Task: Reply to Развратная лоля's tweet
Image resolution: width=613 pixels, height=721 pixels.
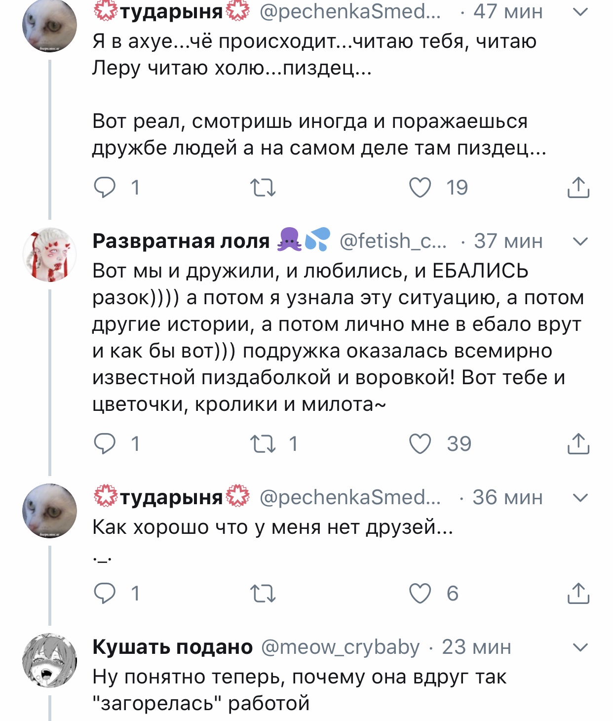Action: click(x=105, y=443)
